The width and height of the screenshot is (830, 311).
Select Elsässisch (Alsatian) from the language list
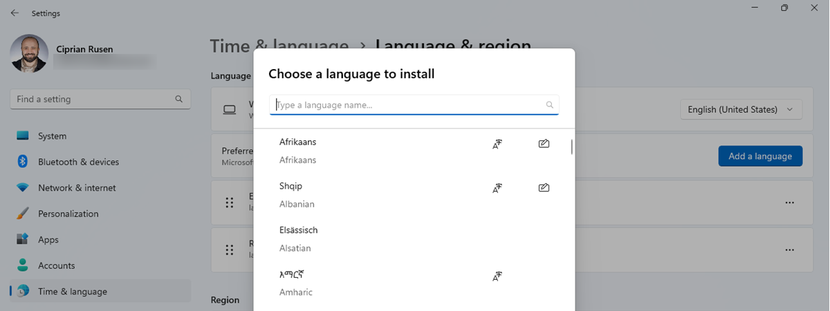pyautogui.click(x=299, y=238)
